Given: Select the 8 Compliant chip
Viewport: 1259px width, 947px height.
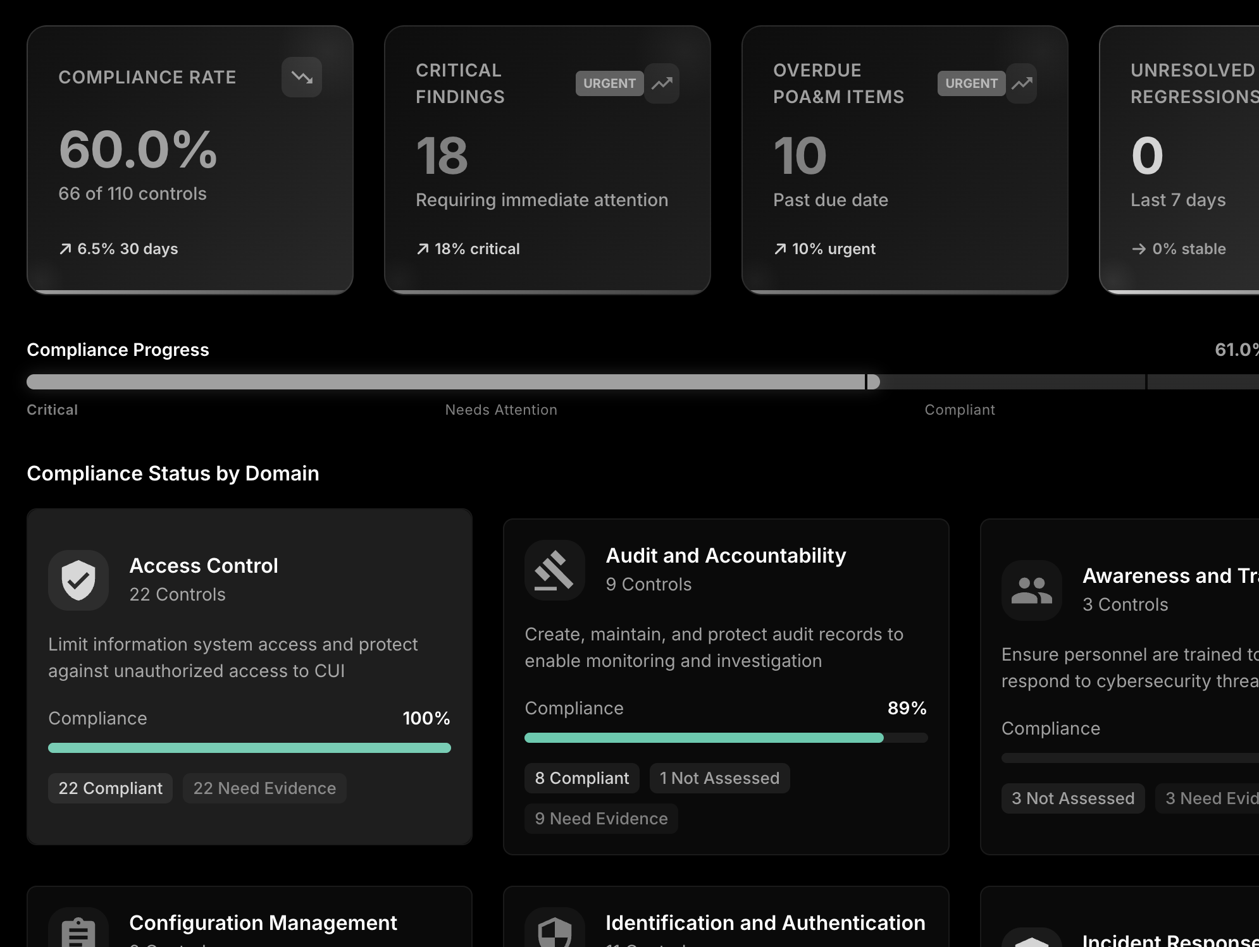Looking at the screenshot, I should (x=581, y=778).
